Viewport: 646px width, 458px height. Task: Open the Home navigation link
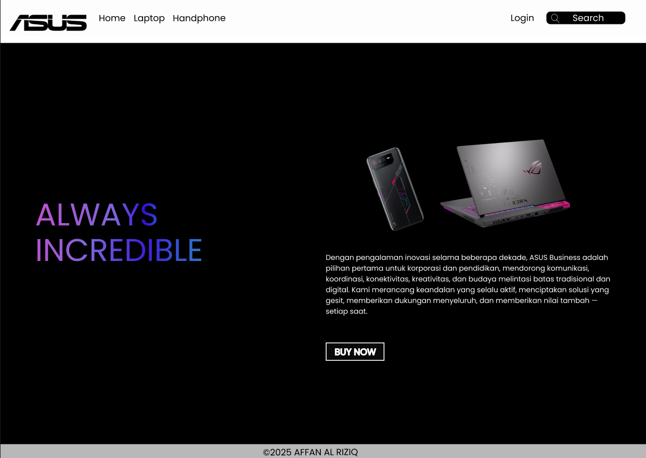coord(112,18)
